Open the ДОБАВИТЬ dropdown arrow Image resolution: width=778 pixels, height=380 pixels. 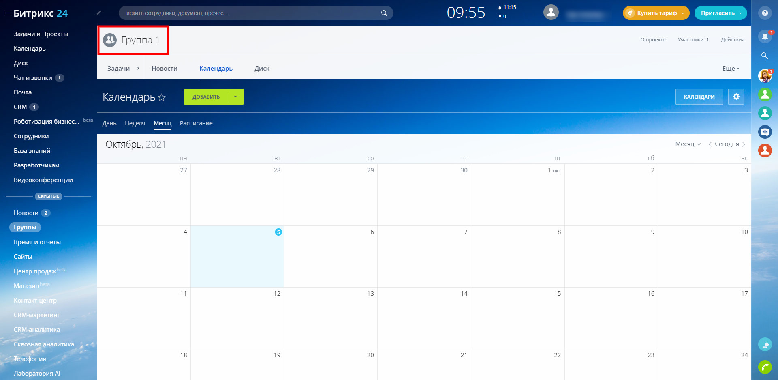[x=235, y=97]
